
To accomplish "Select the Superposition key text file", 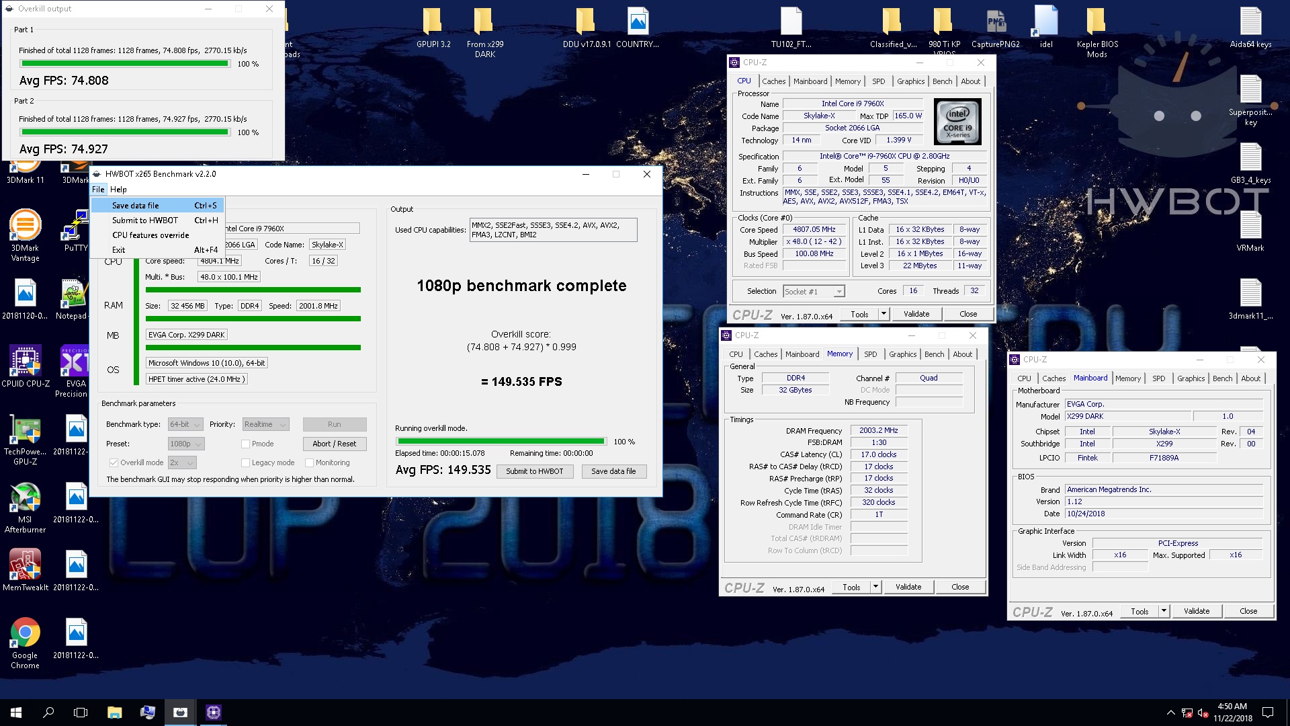I will (x=1250, y=101).
